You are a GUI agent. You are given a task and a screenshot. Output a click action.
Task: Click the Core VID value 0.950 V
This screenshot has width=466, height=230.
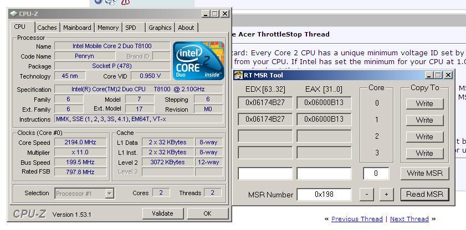[150, 76]
